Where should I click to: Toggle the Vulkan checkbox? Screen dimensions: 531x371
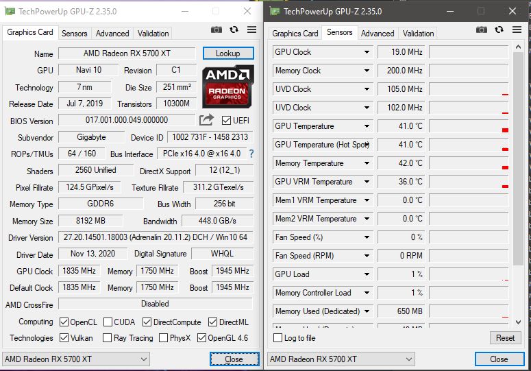click(64, 338)
